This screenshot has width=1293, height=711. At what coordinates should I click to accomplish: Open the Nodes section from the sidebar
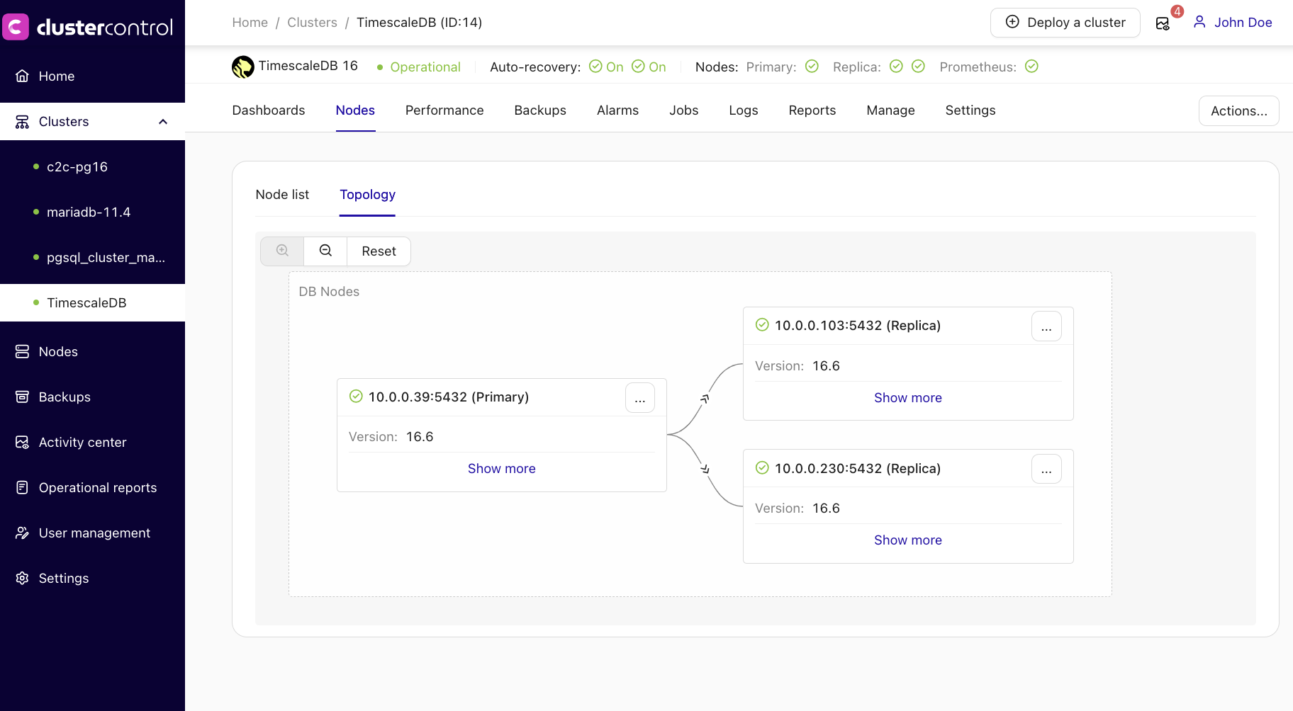tap(58, 351)
